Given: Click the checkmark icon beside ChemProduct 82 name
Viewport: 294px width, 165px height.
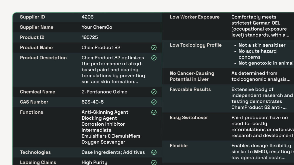Looking at the screenshot, I should pos(154,48).
